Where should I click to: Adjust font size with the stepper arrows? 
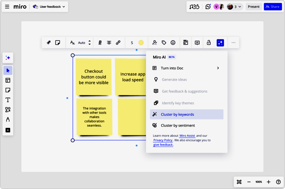[x=89, y=43]
